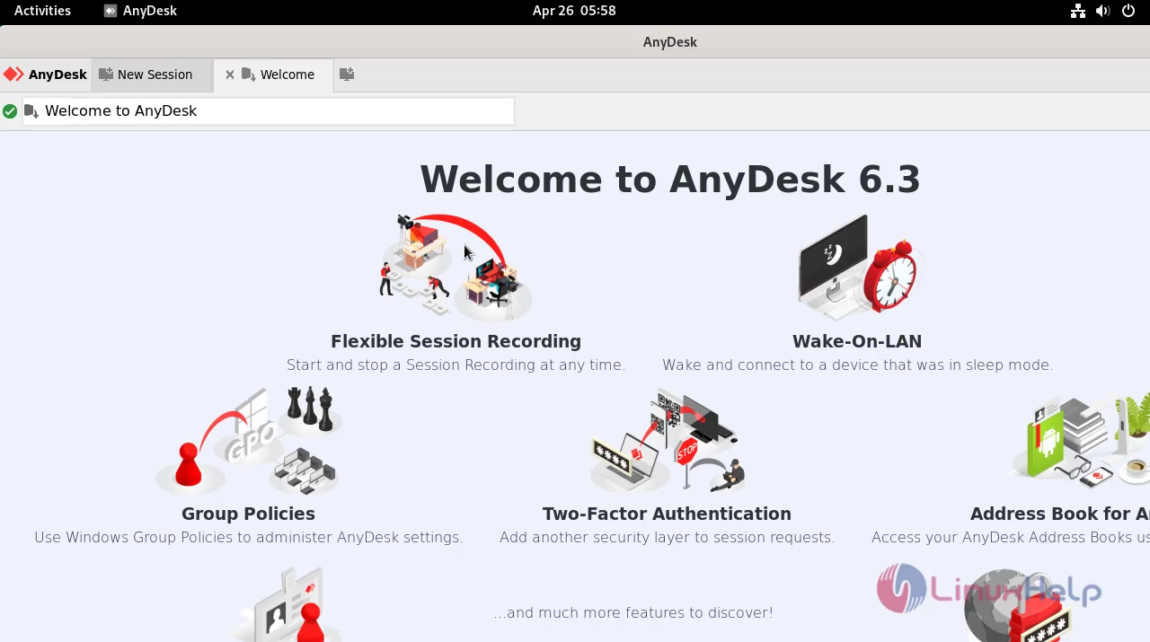
Task: Open the Activities overview
Action: coord(42,11)
